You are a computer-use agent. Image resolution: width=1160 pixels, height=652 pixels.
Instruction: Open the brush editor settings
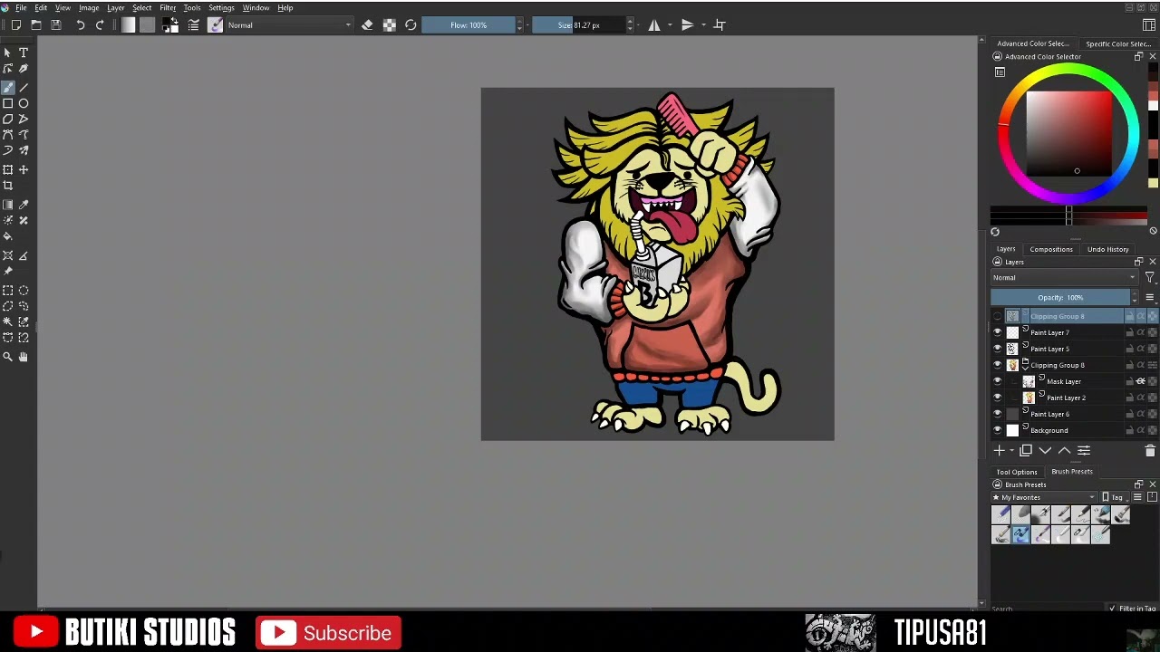(x=193, y=25)
